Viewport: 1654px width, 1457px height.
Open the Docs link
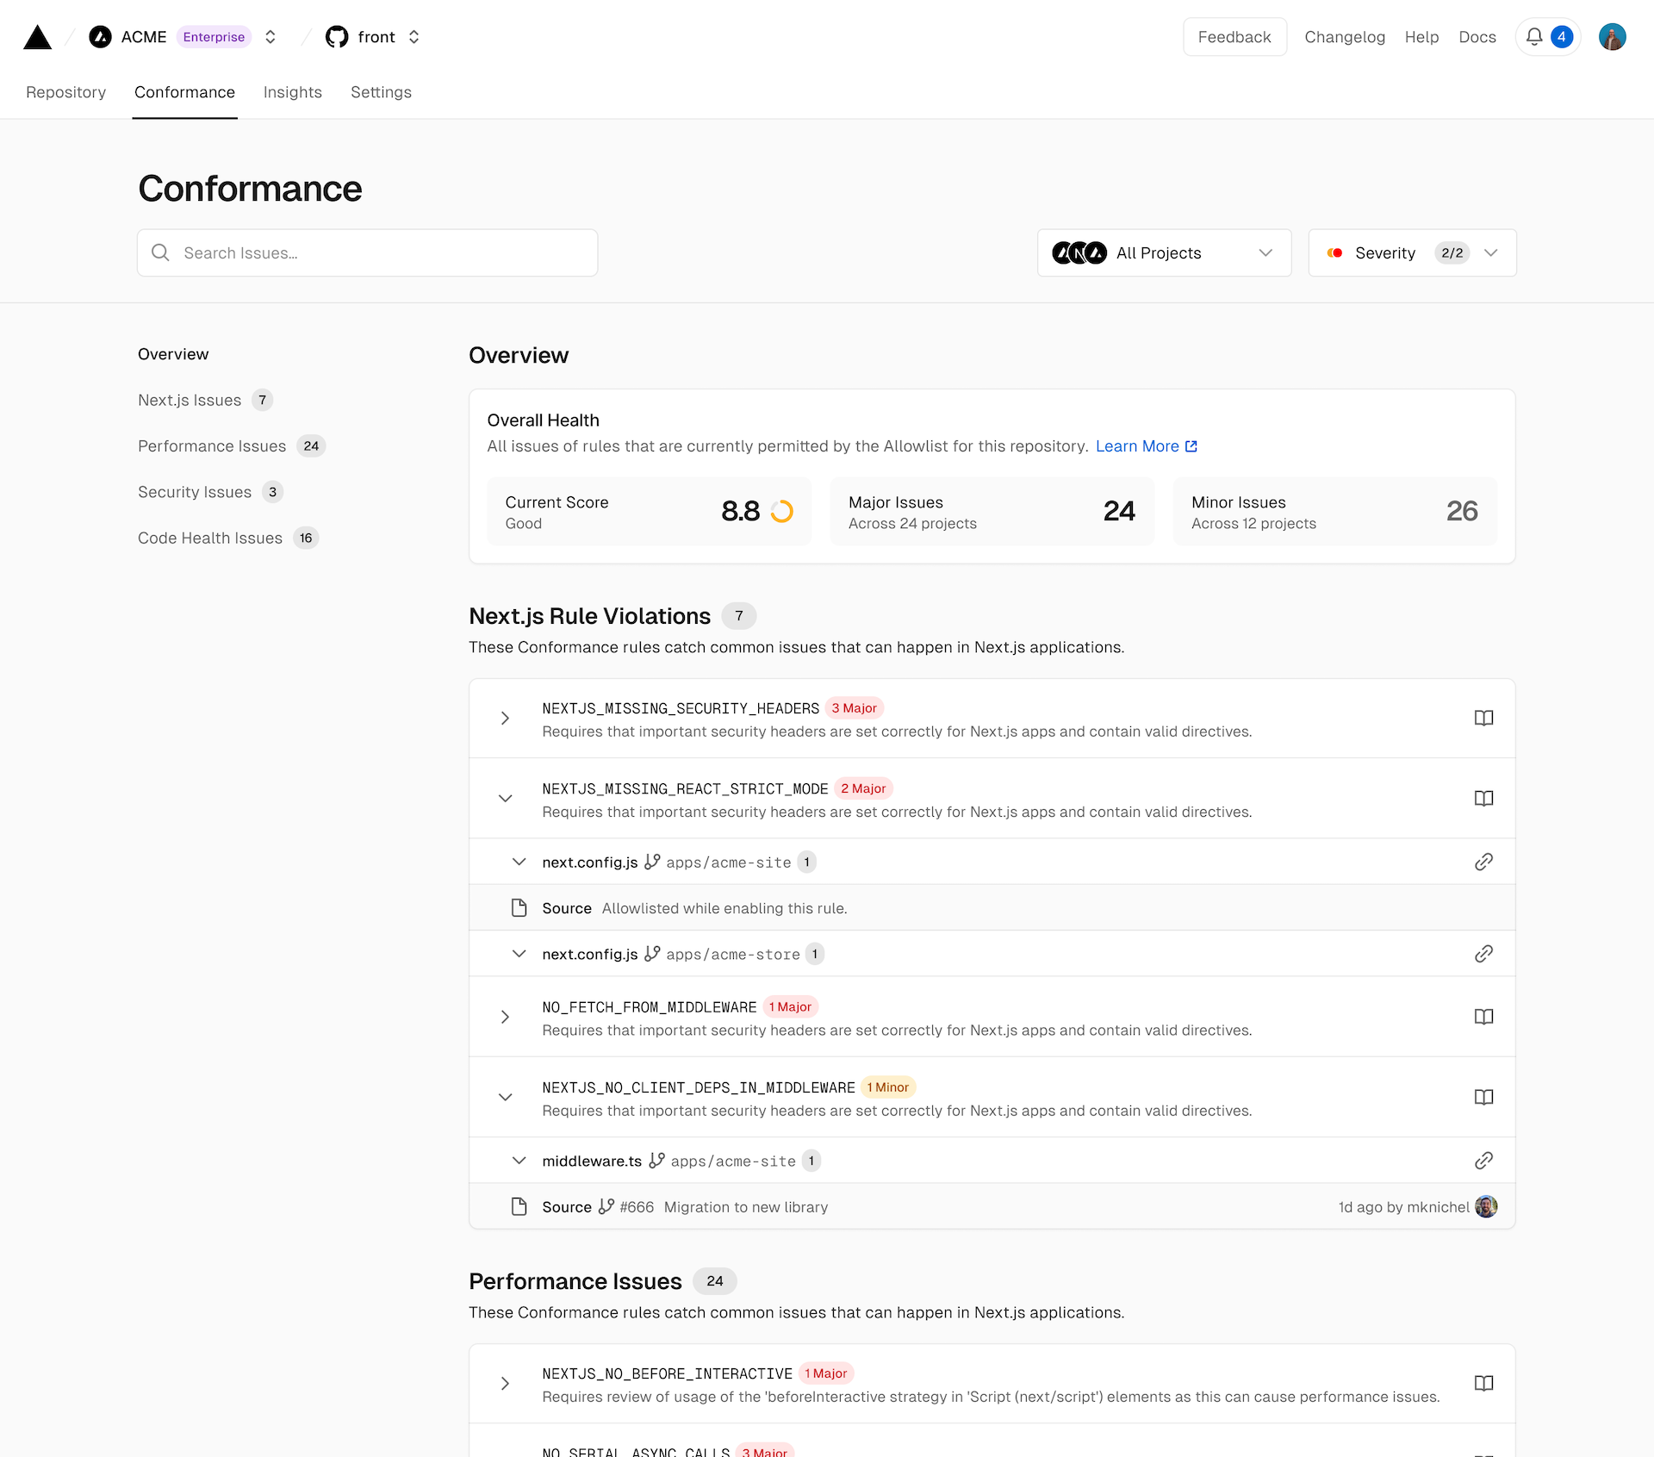pyautogui.click(x=1477, y=37)
